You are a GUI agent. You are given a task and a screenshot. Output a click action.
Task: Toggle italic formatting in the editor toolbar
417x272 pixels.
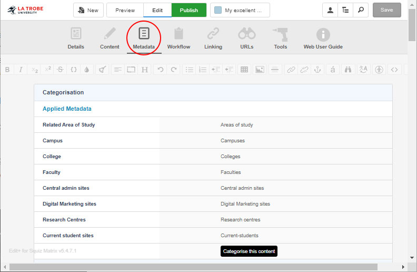pyautogui.click(x=21, y=70)
